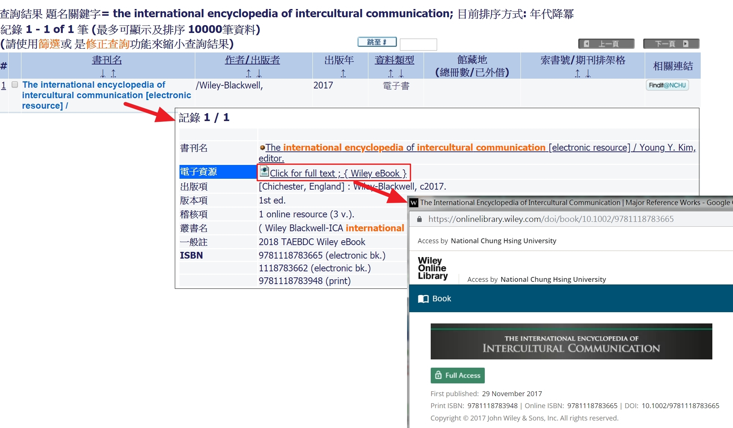Screen dimensions: 733x428
Task: Click the Book label in the blue banner
Action: [442, 299]
